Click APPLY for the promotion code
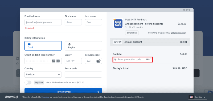The width and height of the screenshot is (213, 101). [149, 60]
